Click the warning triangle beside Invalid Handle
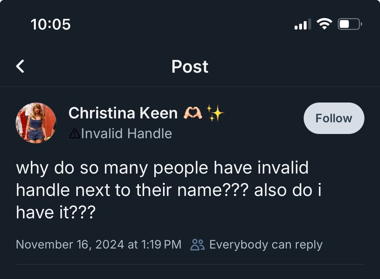The image size is (380, 279). point(74,133)
